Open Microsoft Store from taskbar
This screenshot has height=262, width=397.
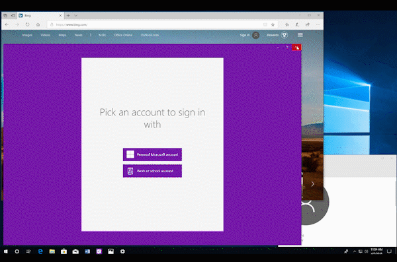(x=64, y=251)
